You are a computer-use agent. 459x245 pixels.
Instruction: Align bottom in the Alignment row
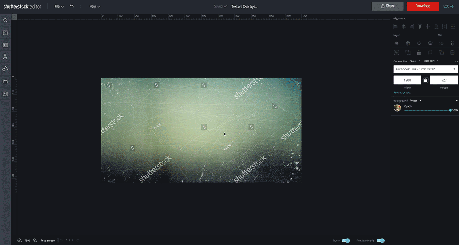437,26
